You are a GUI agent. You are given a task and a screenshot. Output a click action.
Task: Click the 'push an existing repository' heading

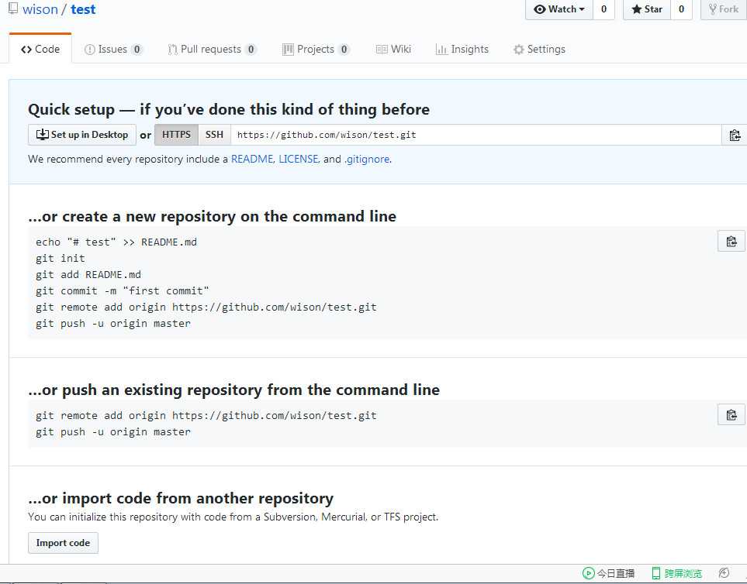[x=234, y=390]
